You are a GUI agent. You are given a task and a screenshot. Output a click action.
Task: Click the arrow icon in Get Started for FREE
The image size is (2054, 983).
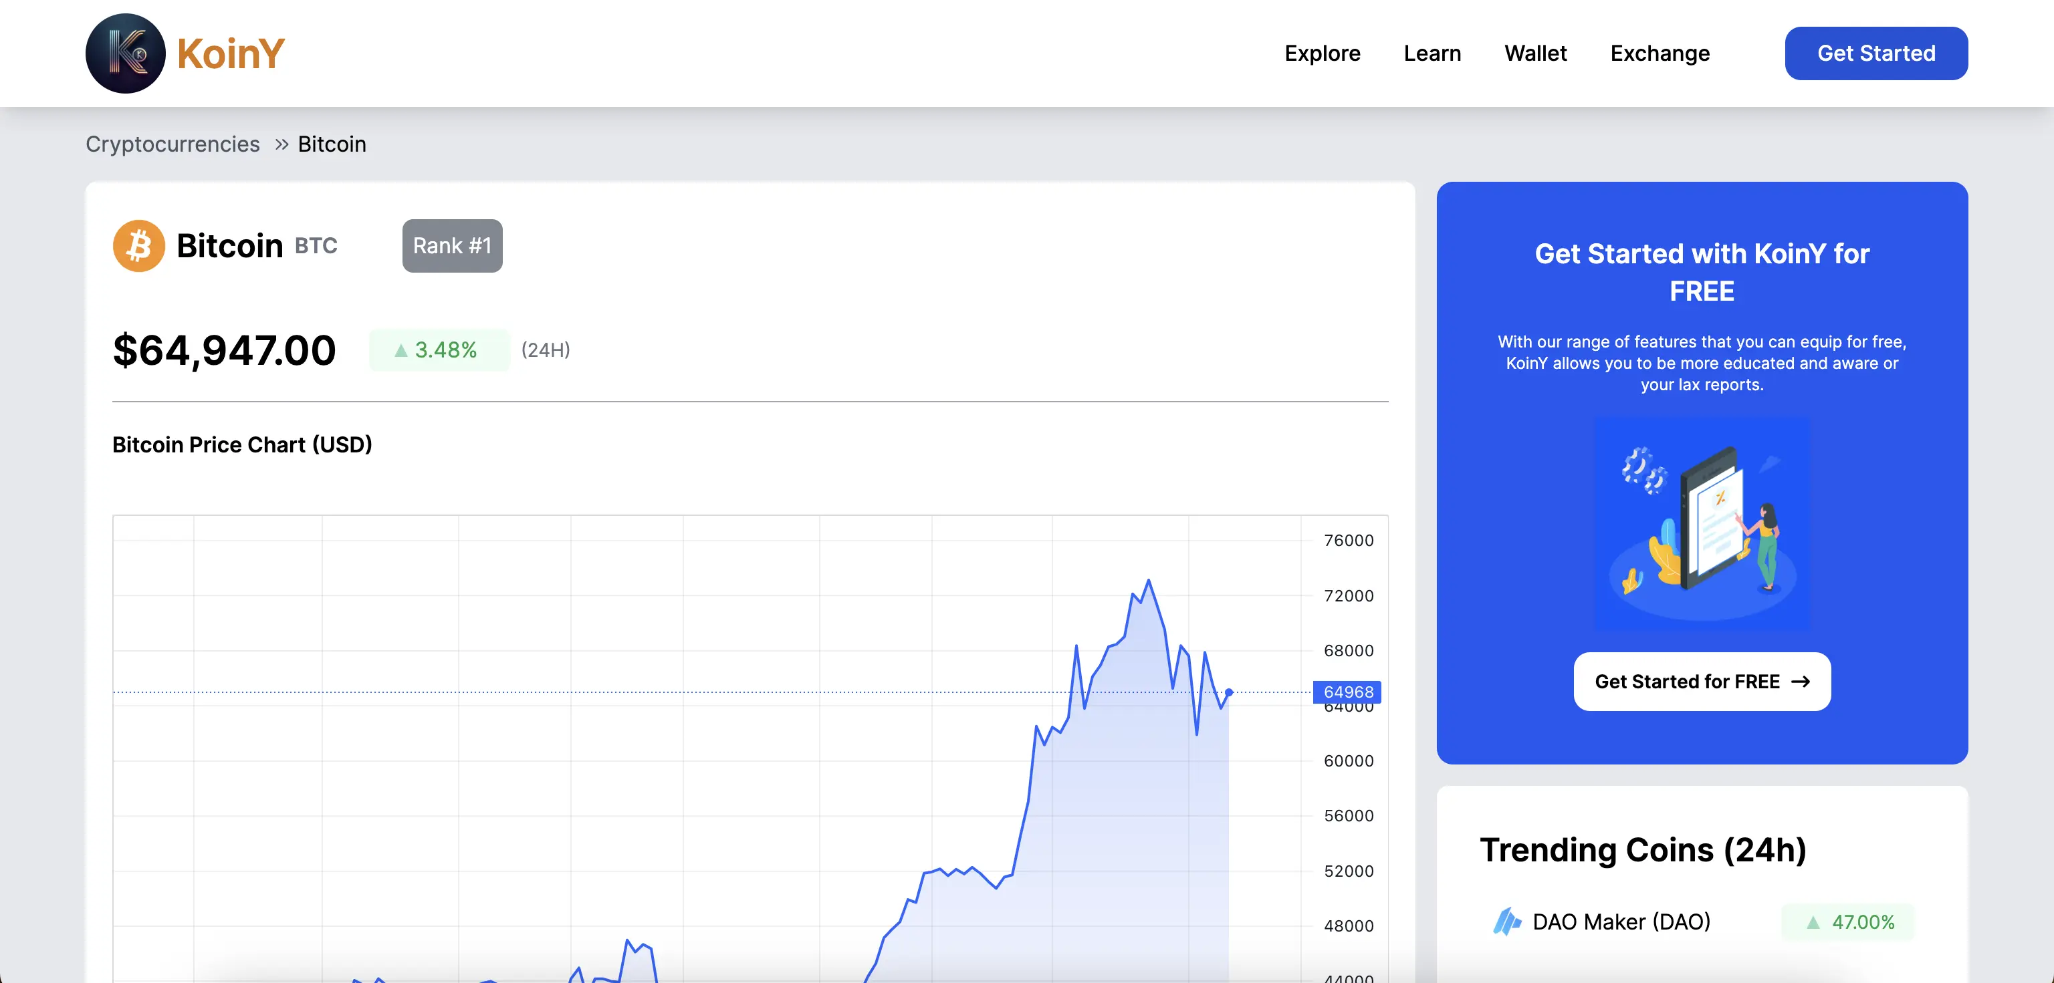pos(1800,682)
